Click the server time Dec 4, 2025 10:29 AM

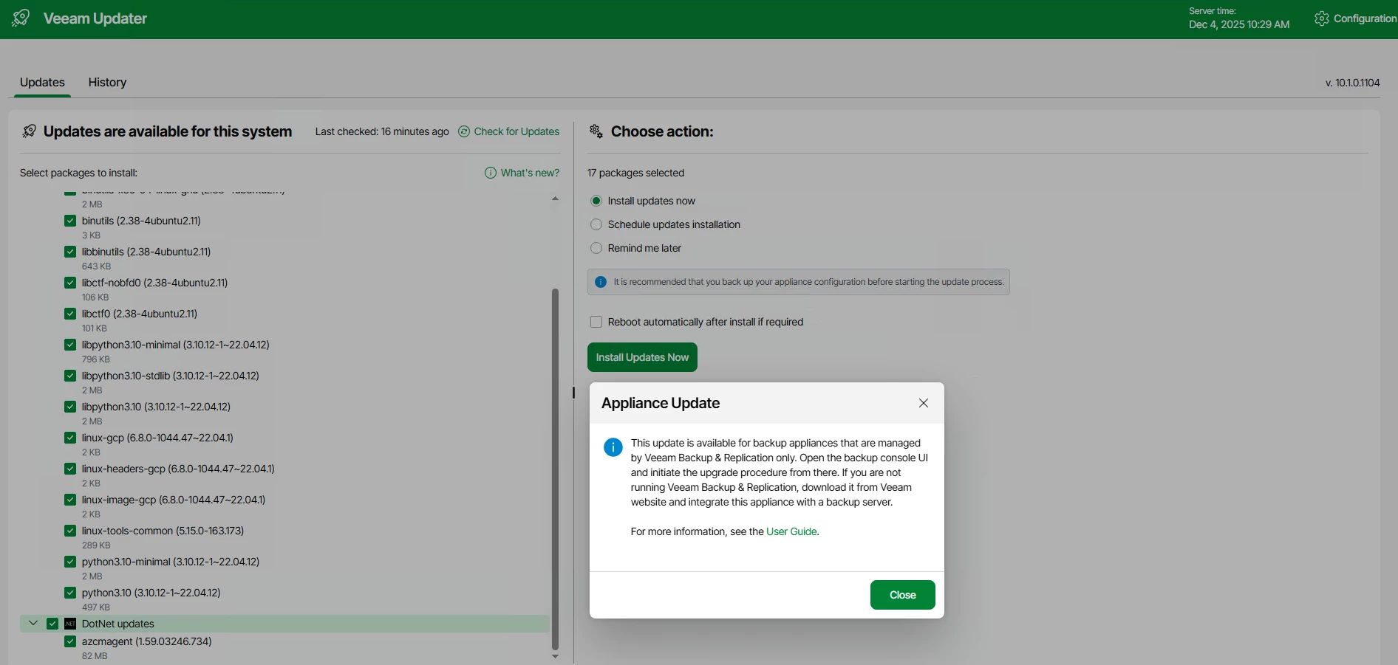click(x=1239, y=24)
